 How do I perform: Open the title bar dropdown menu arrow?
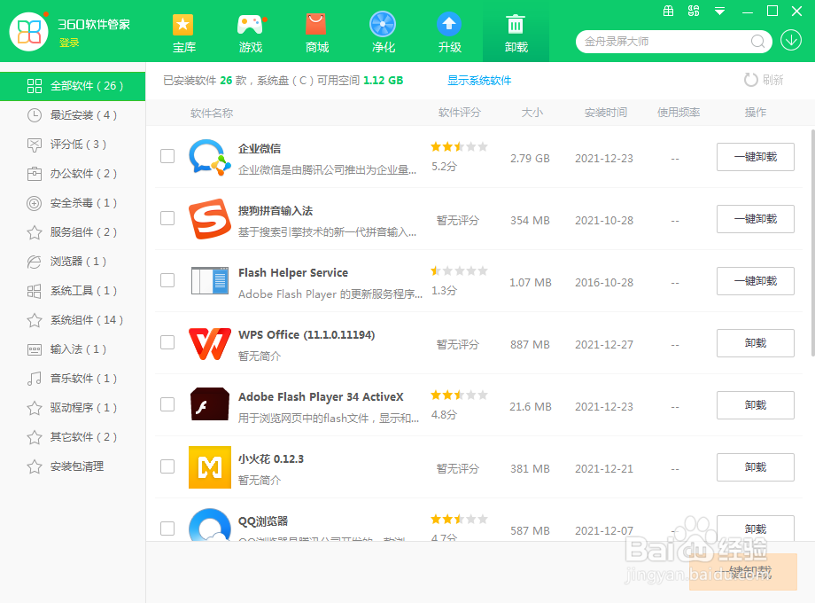tap(720, 11)
